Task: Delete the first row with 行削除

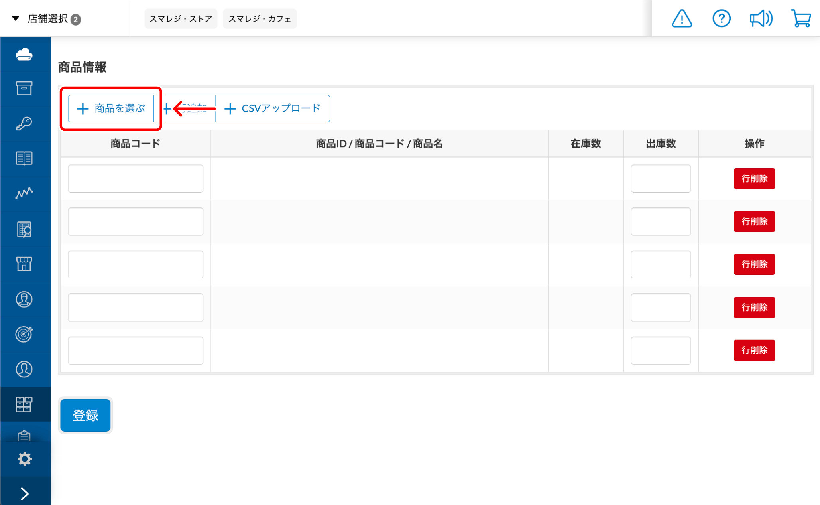Action: point(754,179)
